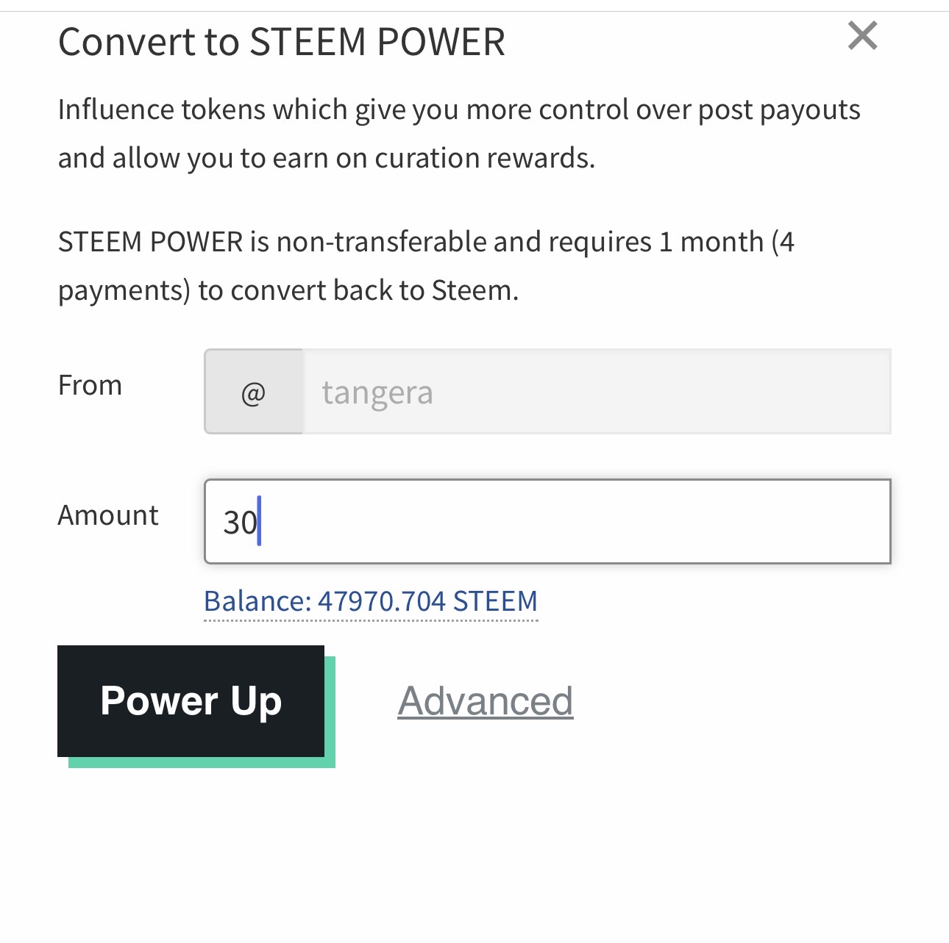Open the Advanced options link
Image resolution: width=949 pixels, height=943 pixels.
pos(486,701)
